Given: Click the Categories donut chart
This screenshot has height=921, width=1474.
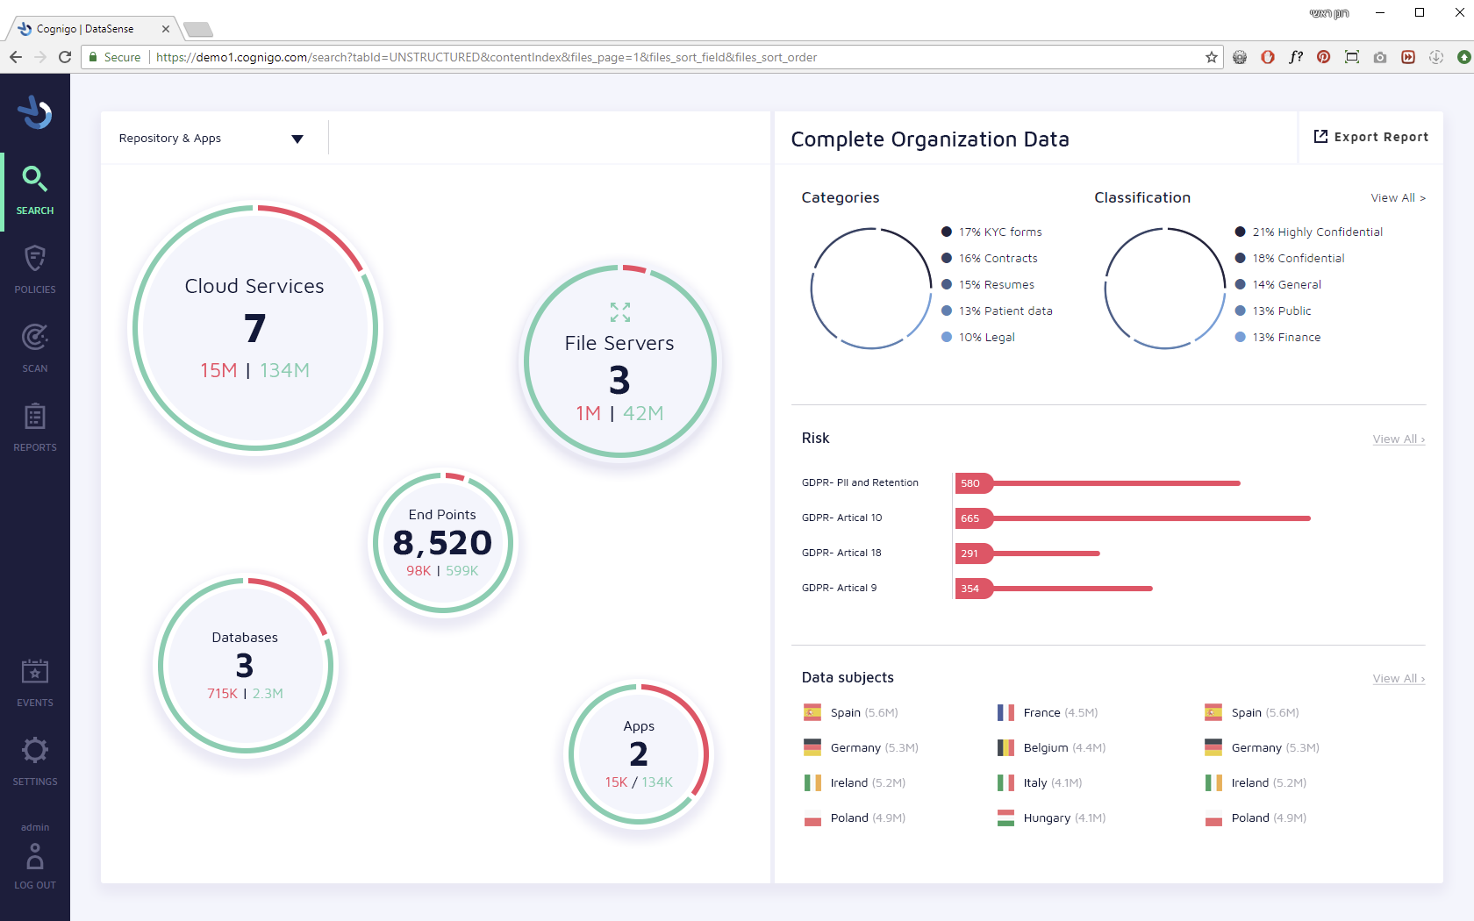Looking at the screenshot, I should coord(871,288).
